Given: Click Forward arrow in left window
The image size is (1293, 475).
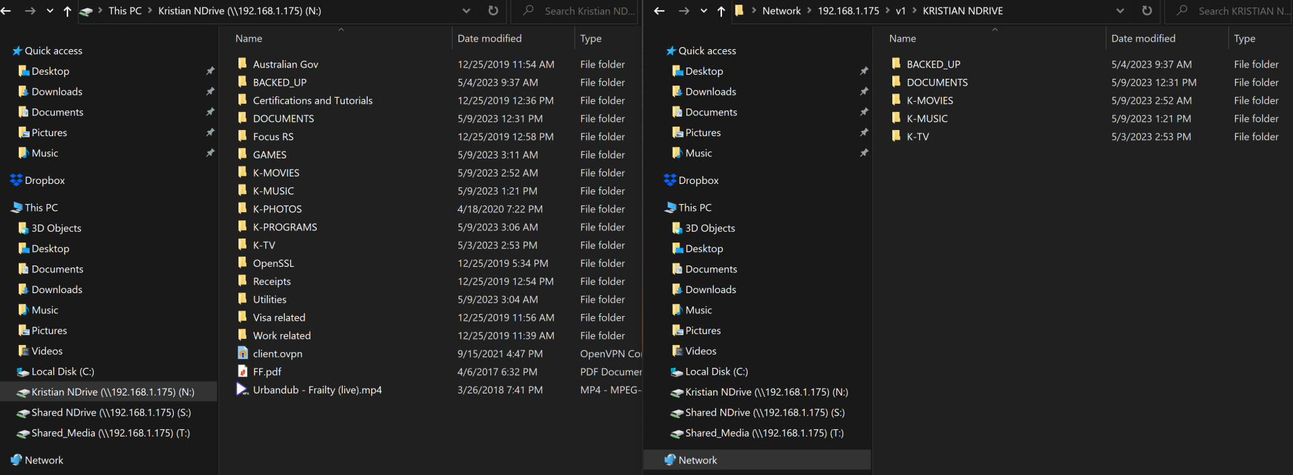Looking at the screenshot, I should point(30,11).
